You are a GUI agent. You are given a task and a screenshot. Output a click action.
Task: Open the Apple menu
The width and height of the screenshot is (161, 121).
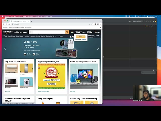pos(2,16)
